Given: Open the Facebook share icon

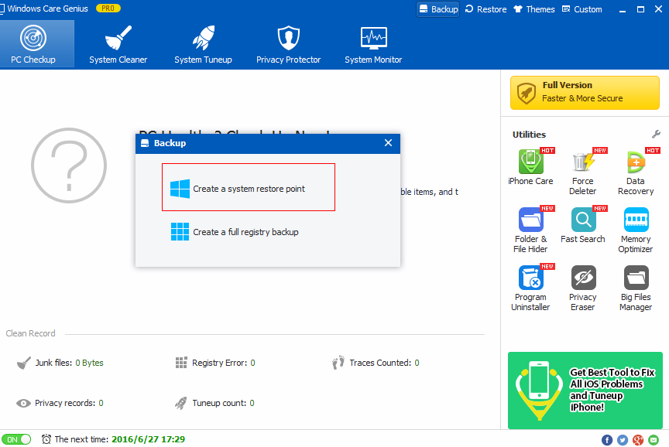Looking at the screenshot, I should point(607,440).
